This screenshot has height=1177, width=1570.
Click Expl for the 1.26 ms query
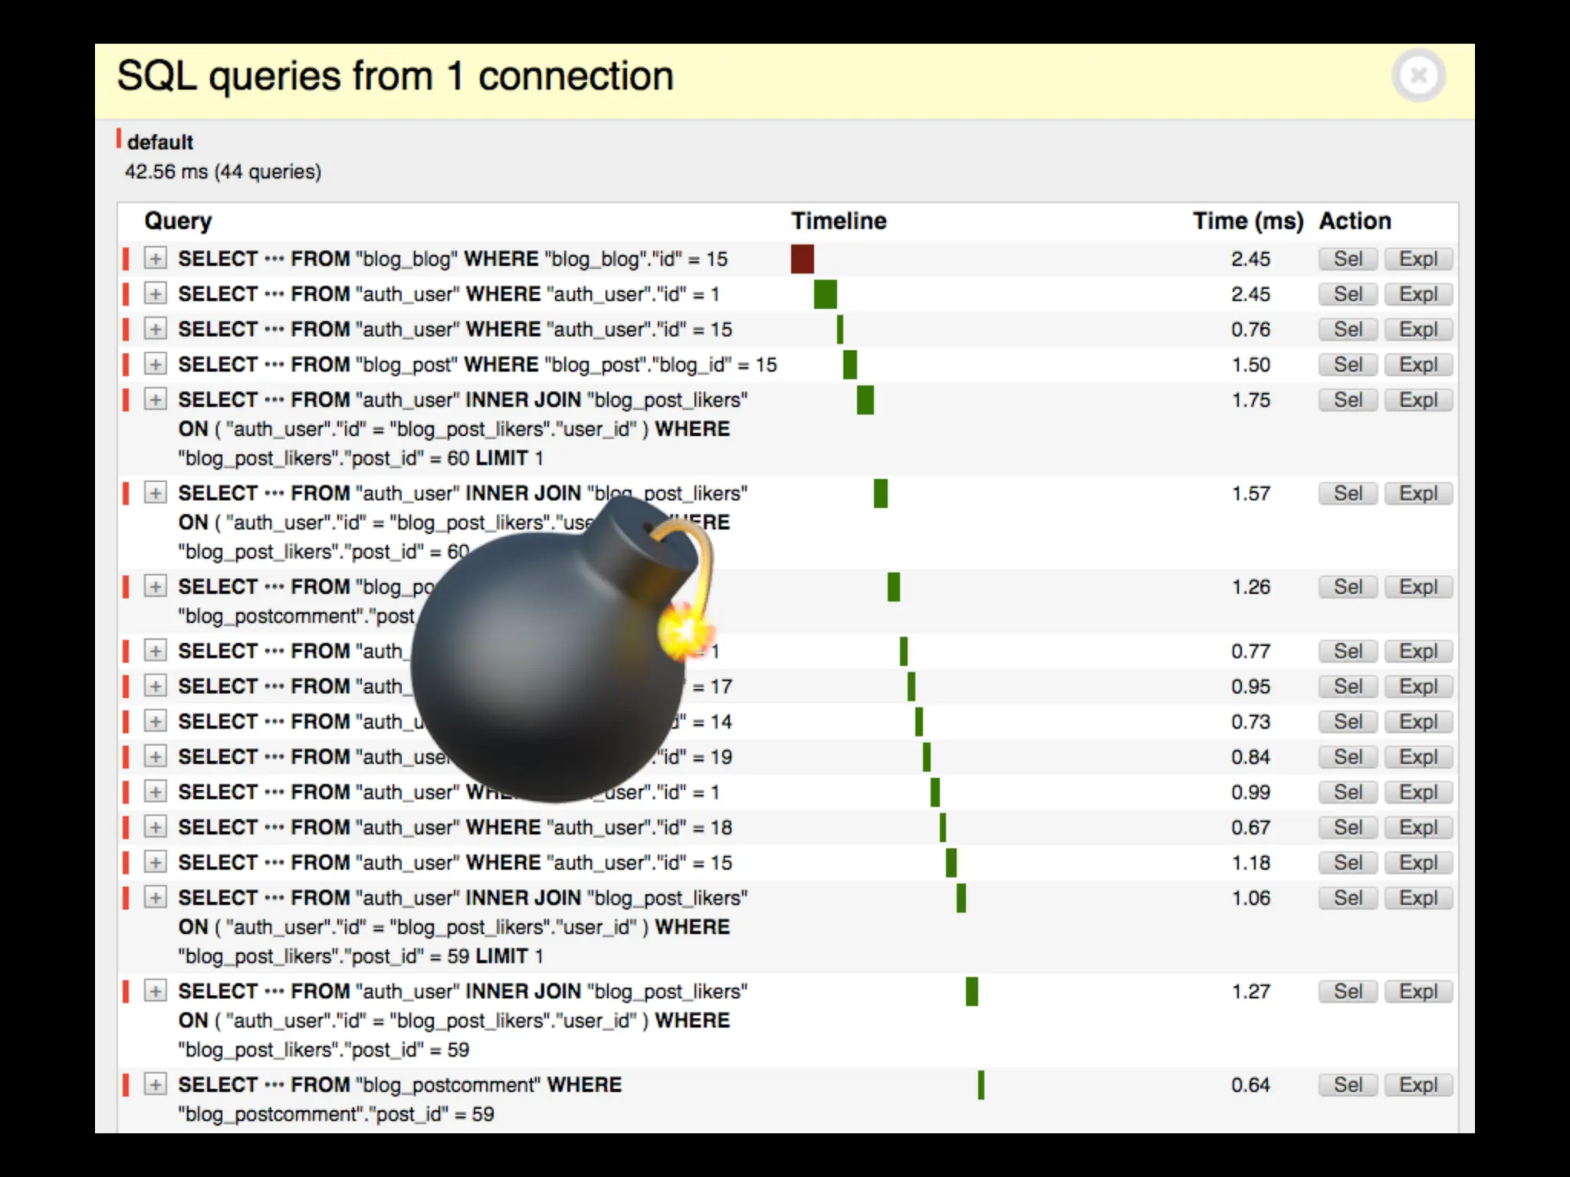1418,587
